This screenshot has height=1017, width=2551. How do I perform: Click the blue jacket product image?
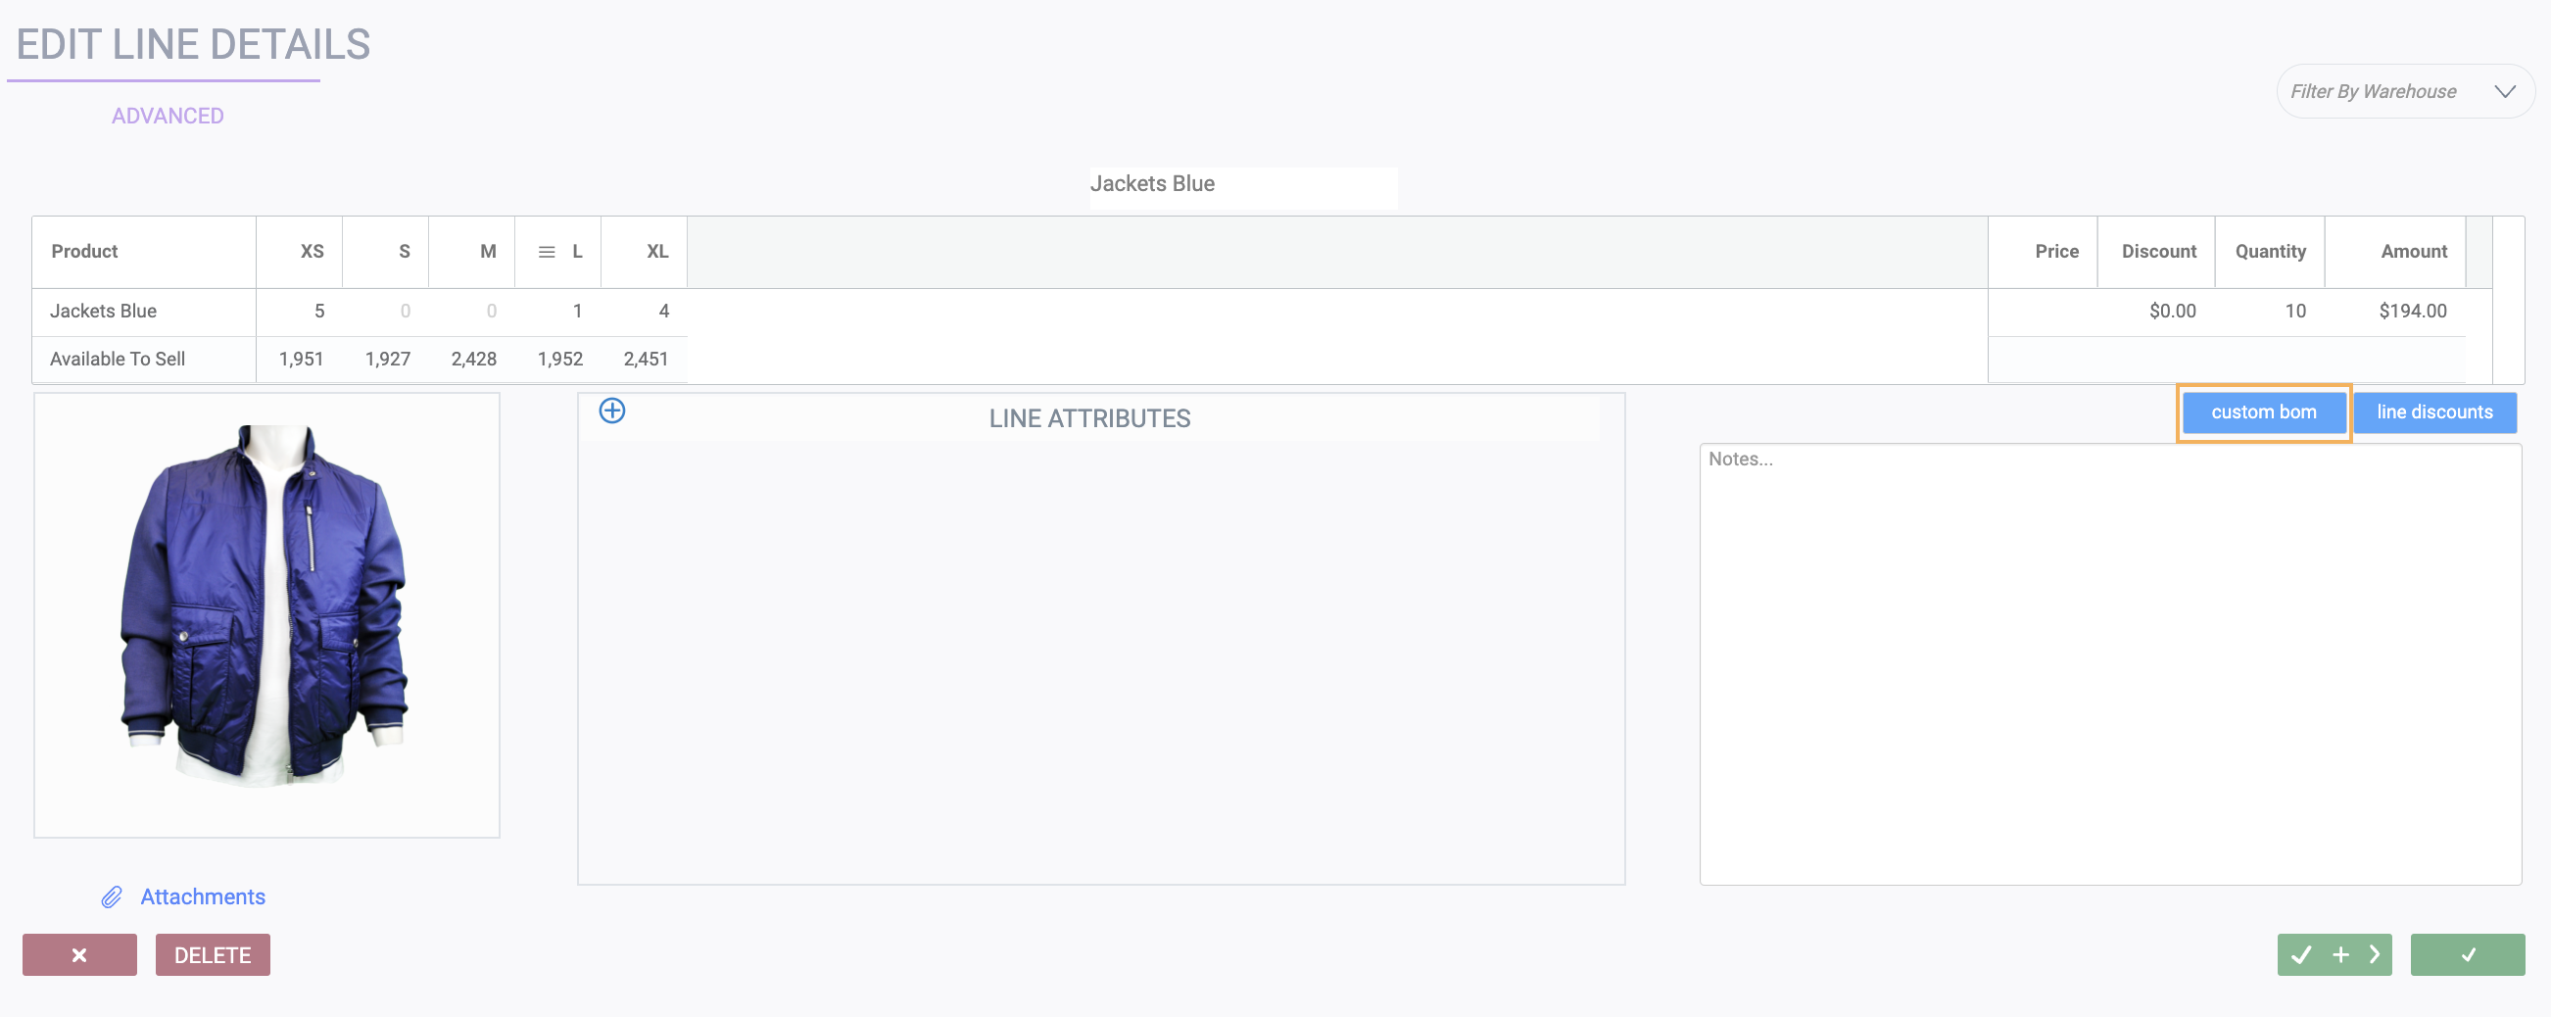coord(266,615)
